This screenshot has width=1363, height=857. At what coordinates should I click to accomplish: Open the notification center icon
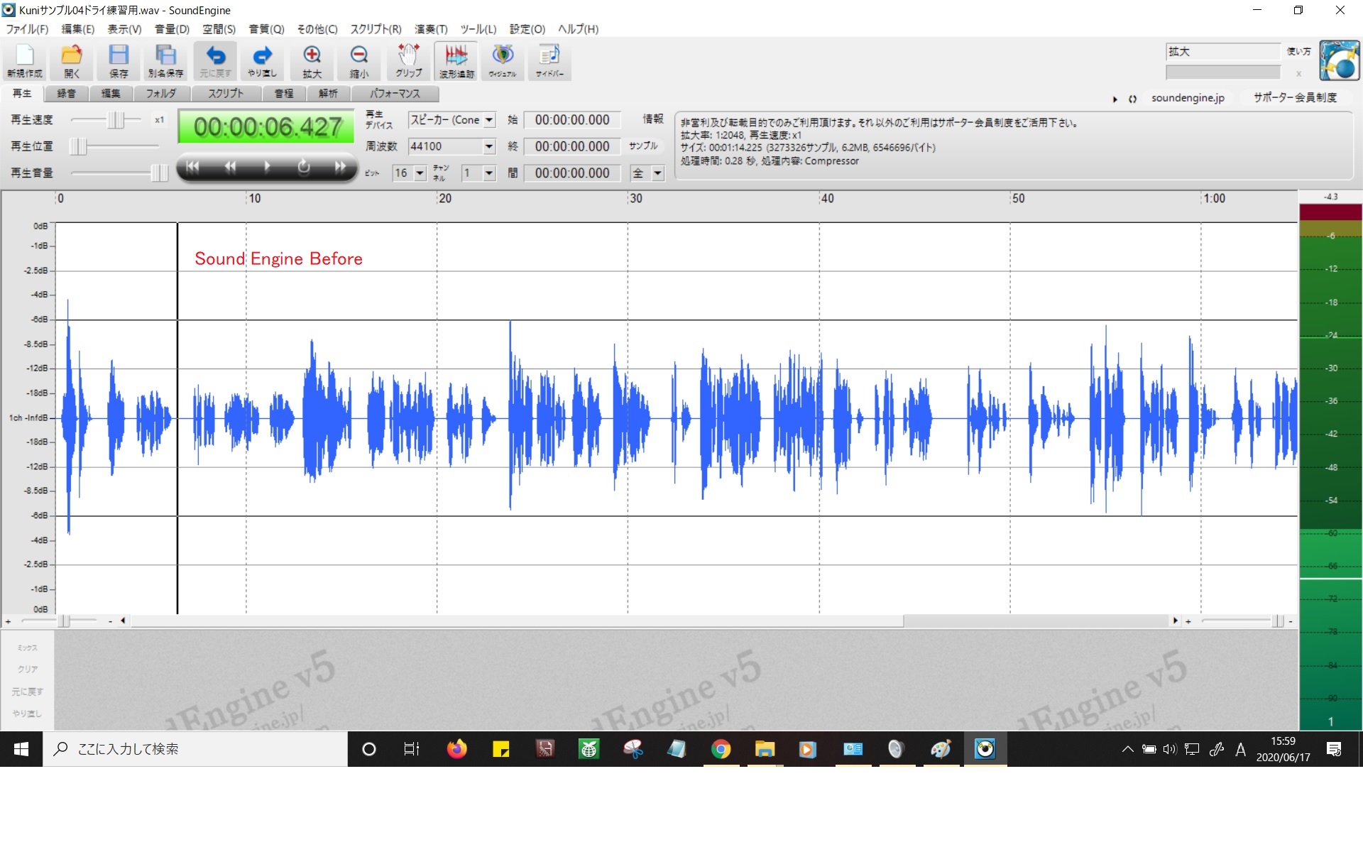(1334, 749)
